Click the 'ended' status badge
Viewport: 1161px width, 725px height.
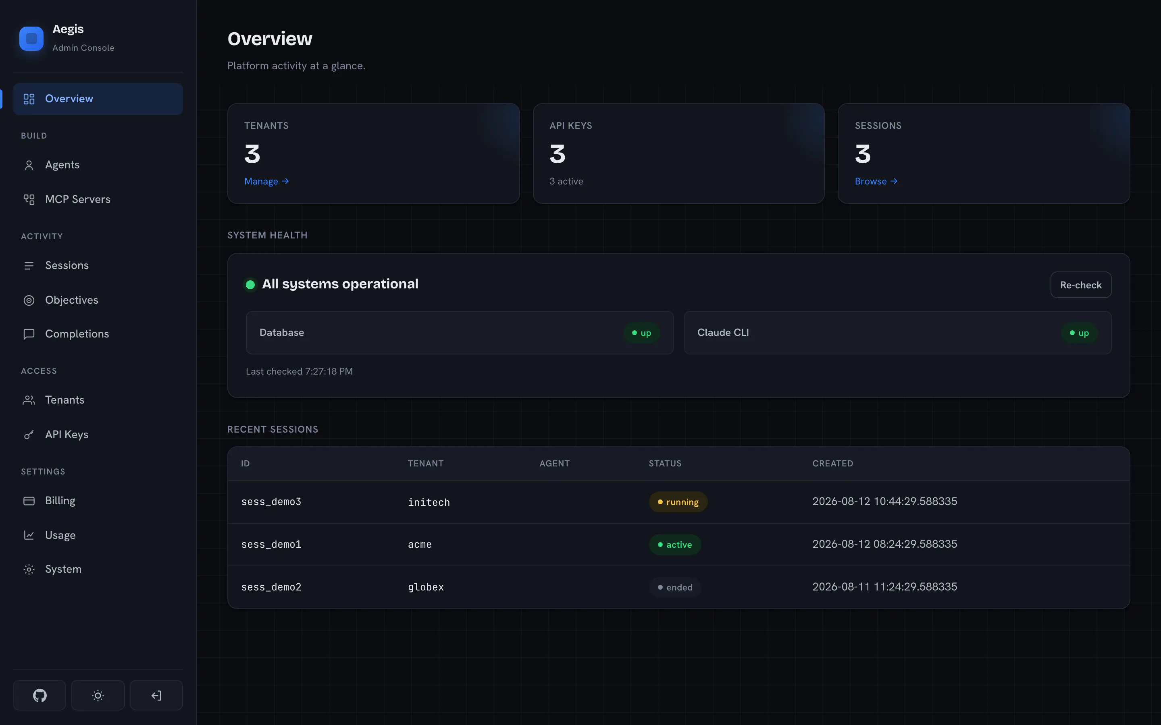point(675,587)
